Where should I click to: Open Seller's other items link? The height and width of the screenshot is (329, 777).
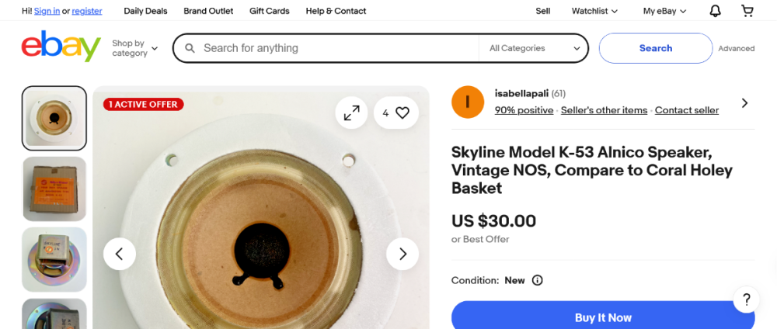click(604, 110)
